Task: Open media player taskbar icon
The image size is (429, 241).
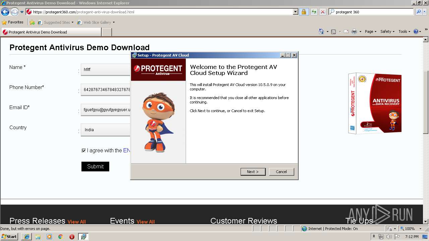Action: click(x=49, y=237)
